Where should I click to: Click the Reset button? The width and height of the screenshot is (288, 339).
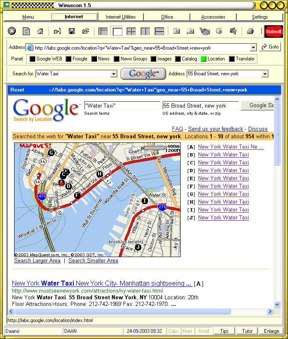(x=17, y=90)
